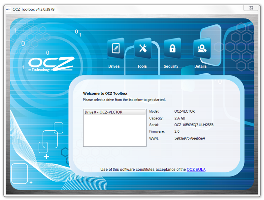Switch to the Details label tab

(x=200, y=66)
